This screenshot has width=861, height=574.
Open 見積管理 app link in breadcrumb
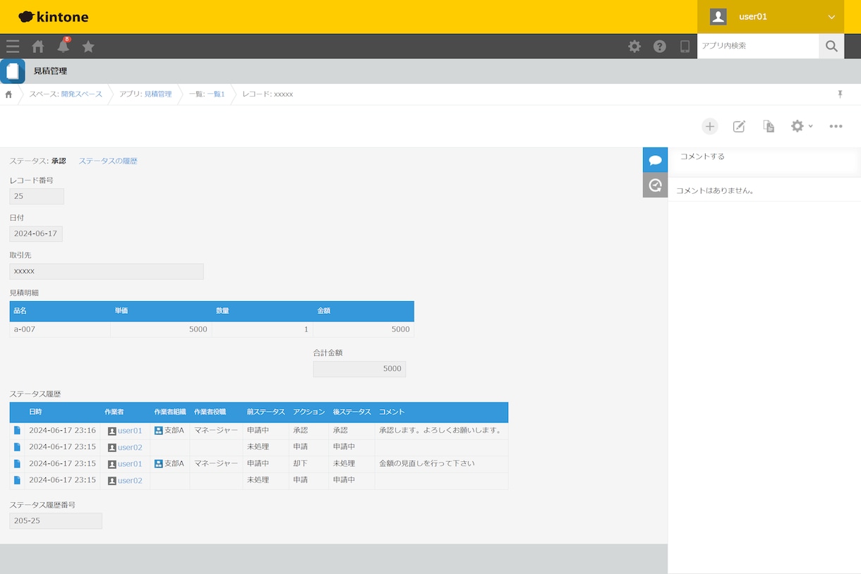coord(158,94)
